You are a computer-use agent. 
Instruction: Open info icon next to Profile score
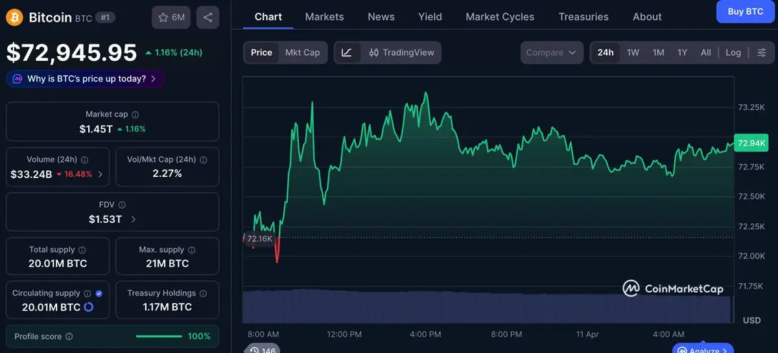[x=69, y=337]
